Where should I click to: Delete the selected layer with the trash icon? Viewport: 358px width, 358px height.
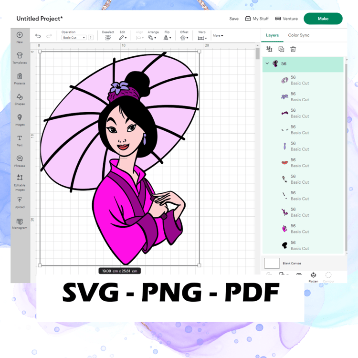293,49
